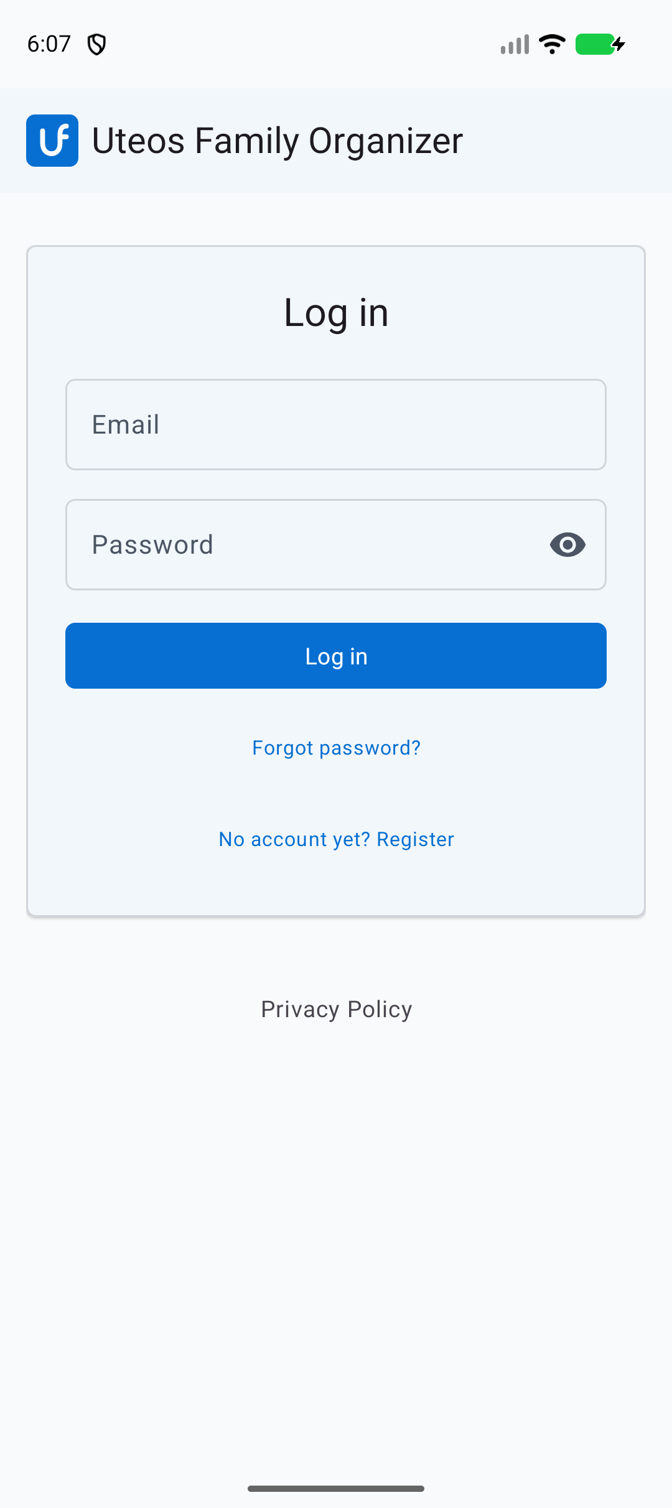The image size is (672, 1508).
Task: Focus the Email input field
Action: (x=336, y=424)
